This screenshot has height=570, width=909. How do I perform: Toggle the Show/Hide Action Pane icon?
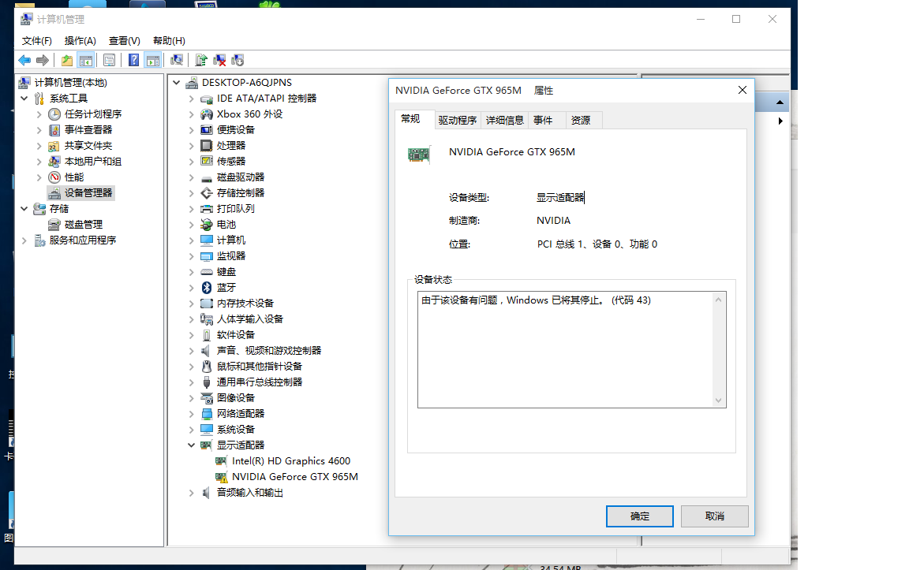(153, 60)
